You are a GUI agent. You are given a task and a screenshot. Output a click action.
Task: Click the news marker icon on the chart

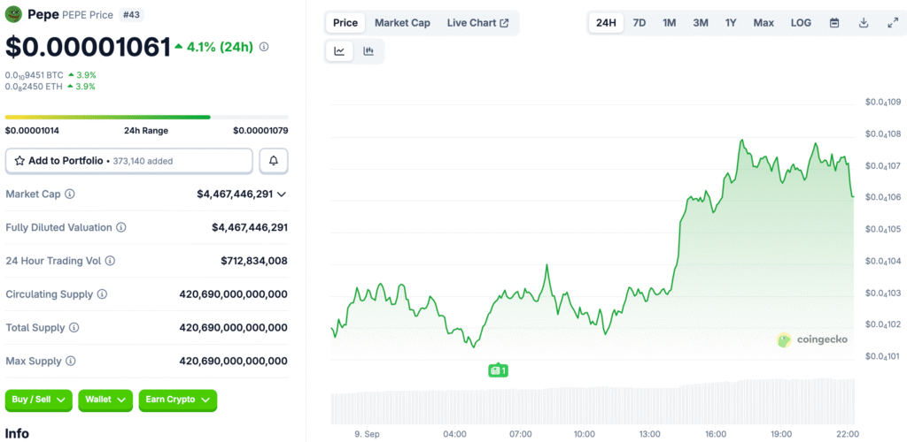click(x=498, y=370)
